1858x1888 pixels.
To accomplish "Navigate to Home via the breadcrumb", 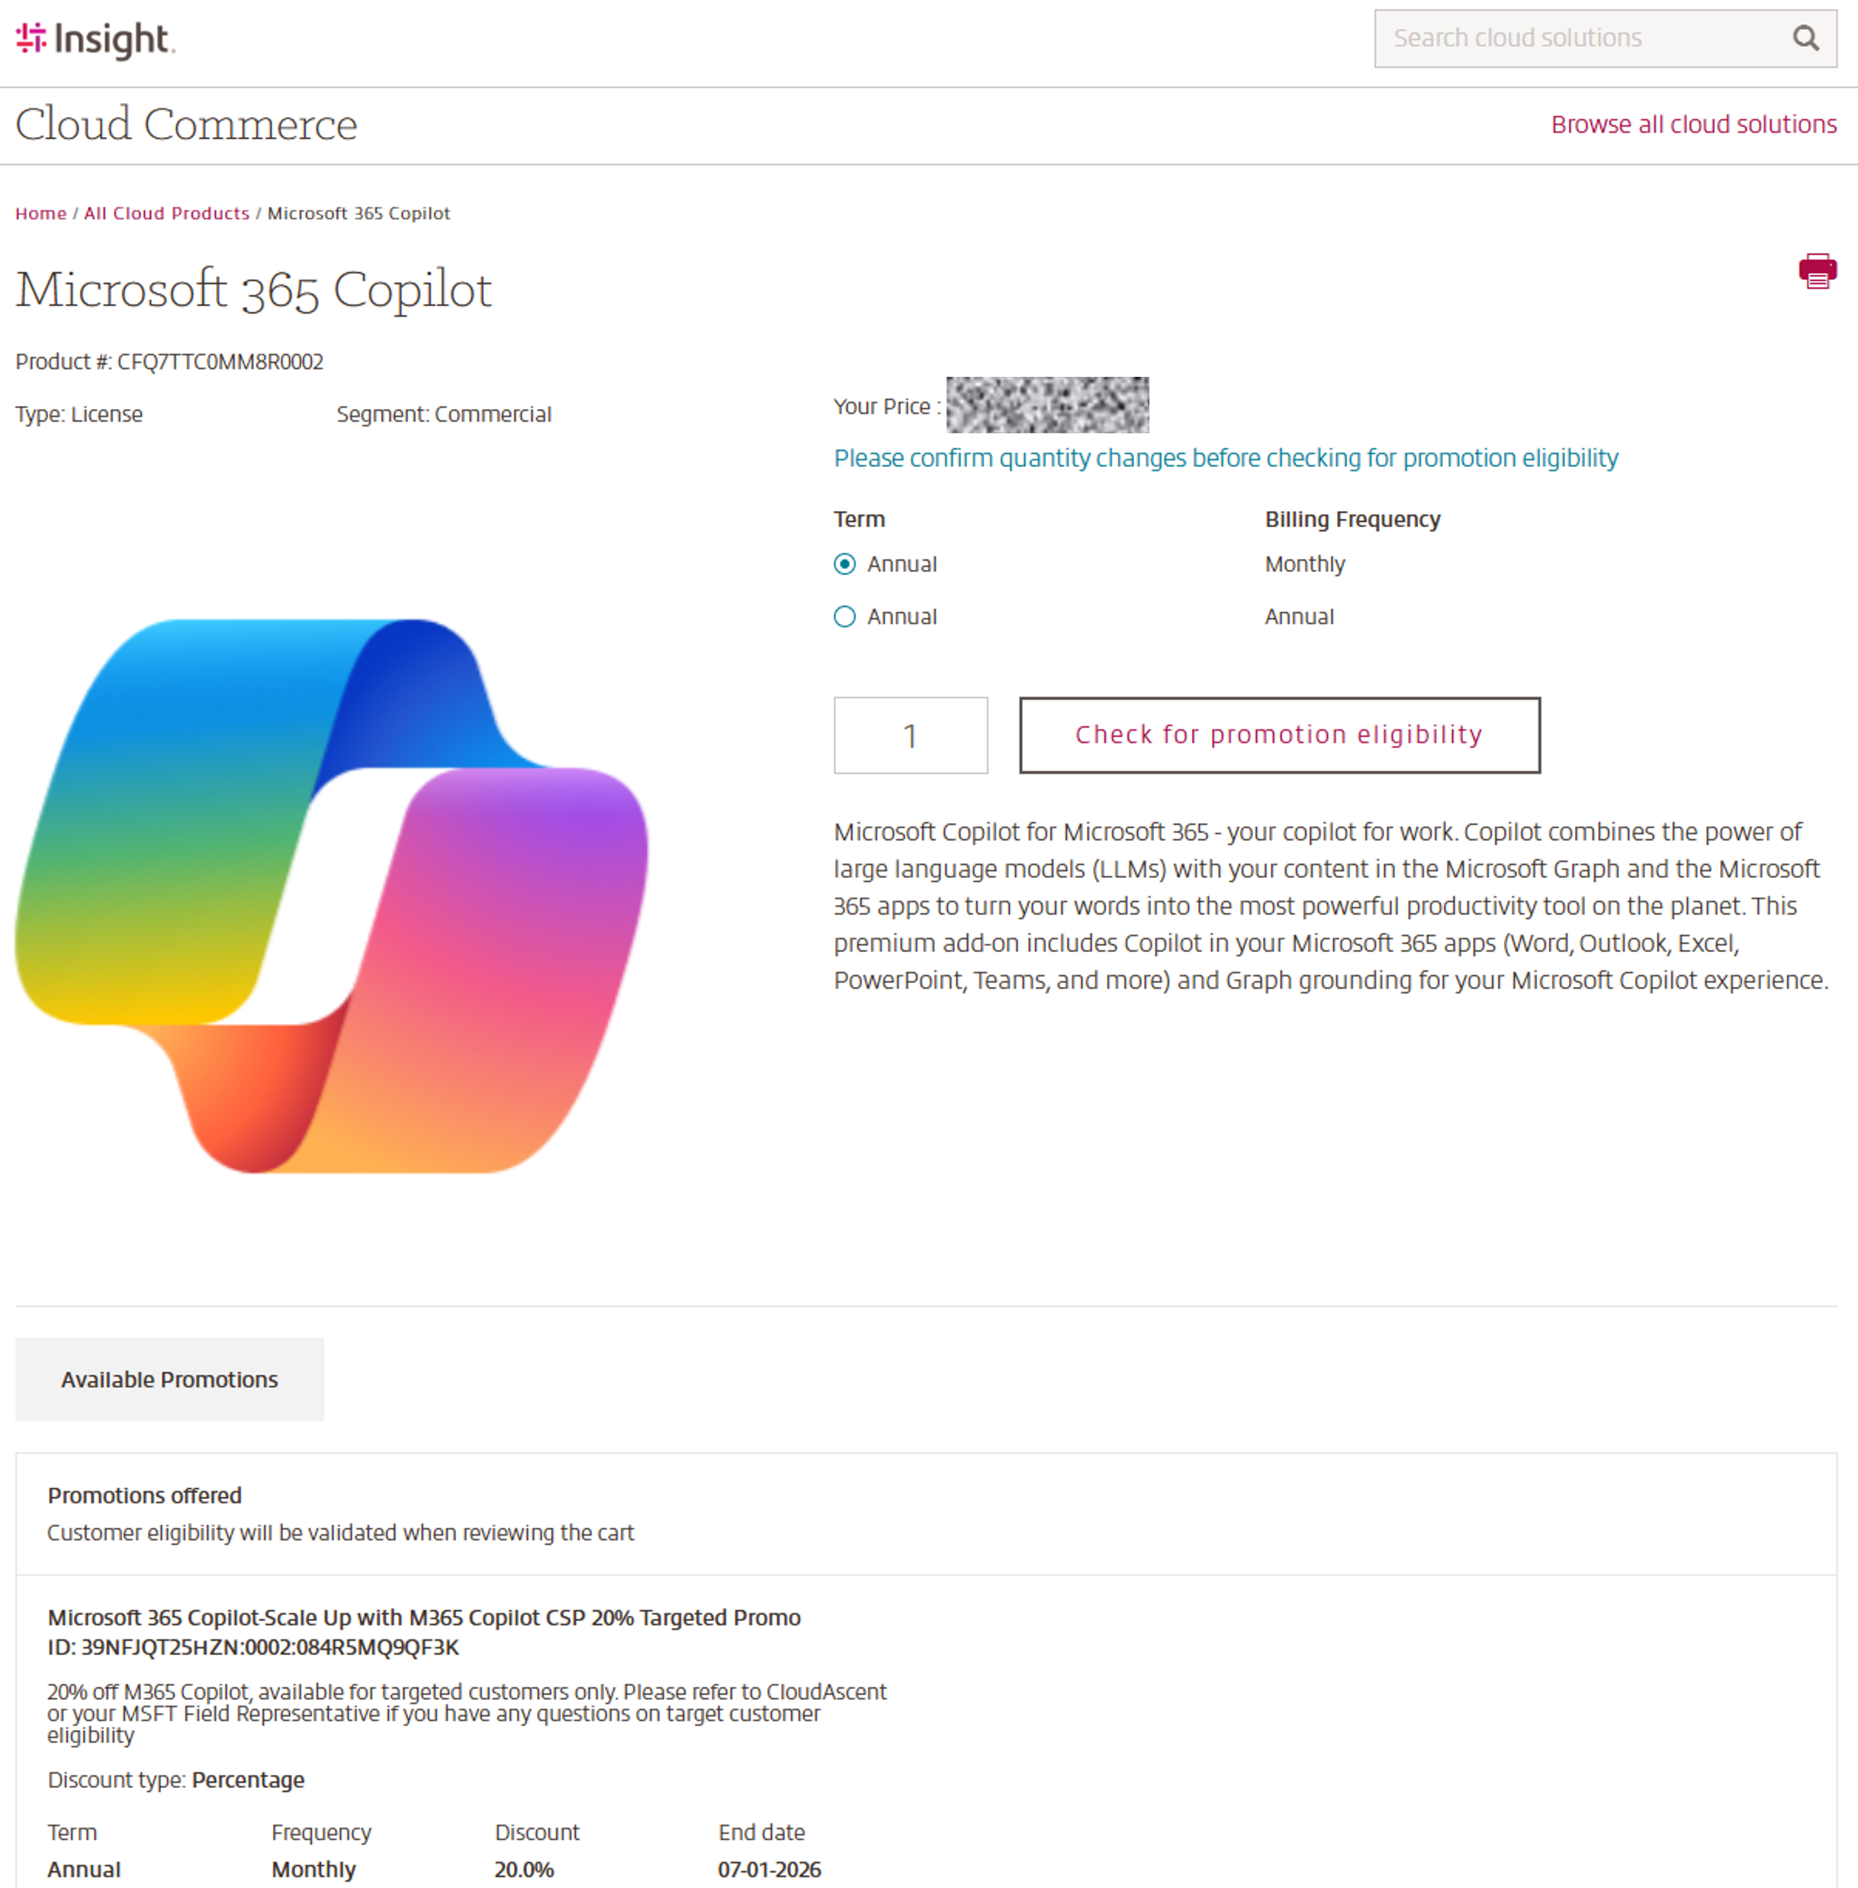I will click(40, 213).
